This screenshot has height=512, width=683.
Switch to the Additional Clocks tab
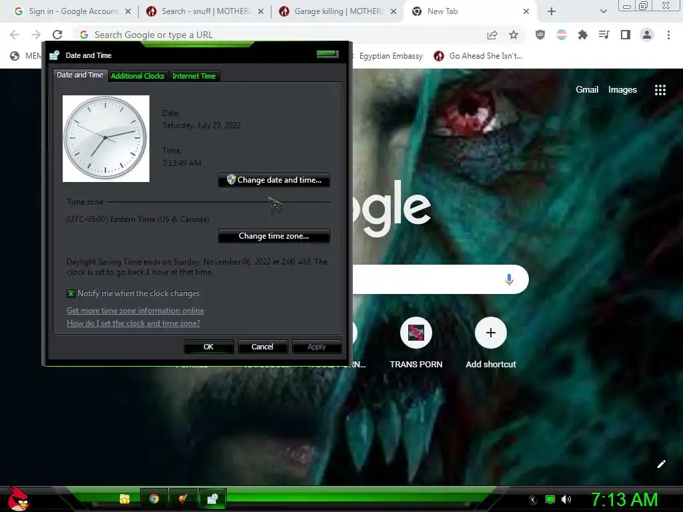point(137,76)
